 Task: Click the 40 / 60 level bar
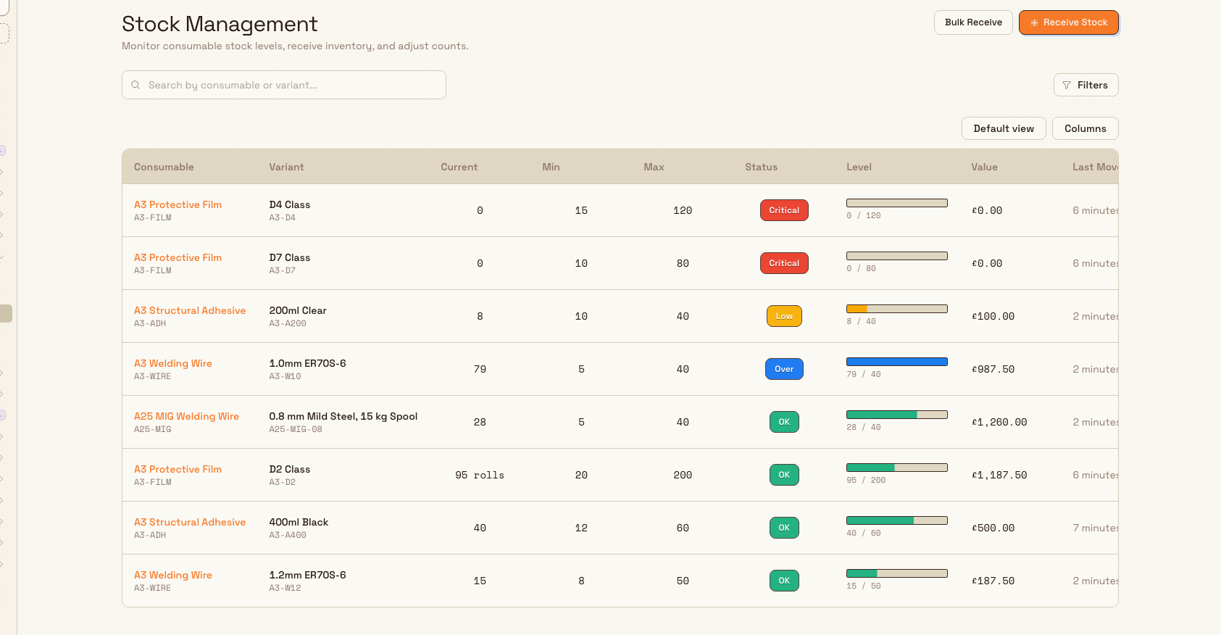click(897, 520)
